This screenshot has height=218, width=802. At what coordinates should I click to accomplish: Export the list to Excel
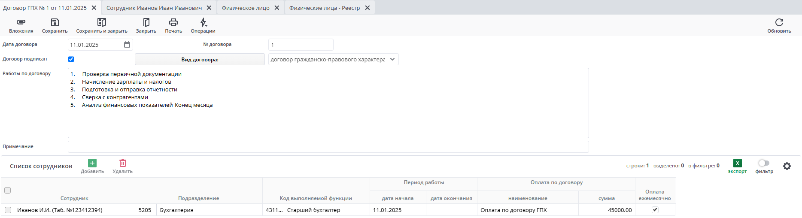(737, 163)
